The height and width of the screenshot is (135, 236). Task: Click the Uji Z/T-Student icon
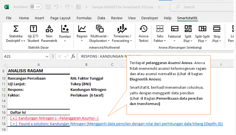tap(33, 34)
